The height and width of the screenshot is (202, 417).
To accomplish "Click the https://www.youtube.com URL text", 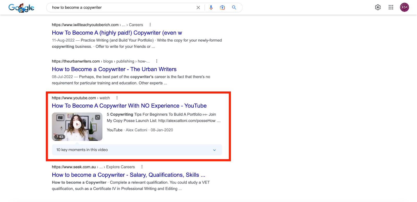I will click(74, 98).
